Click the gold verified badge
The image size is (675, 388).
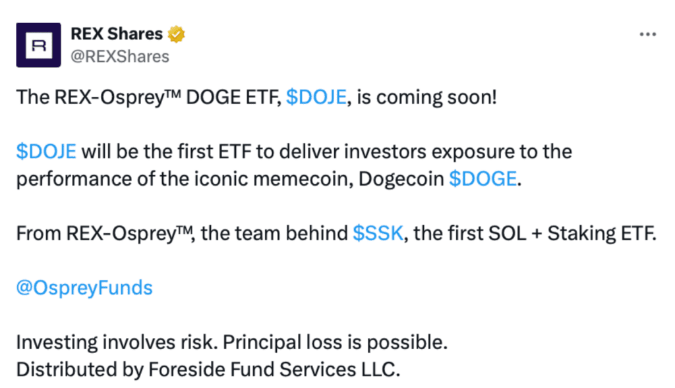(x=176, y=34)
